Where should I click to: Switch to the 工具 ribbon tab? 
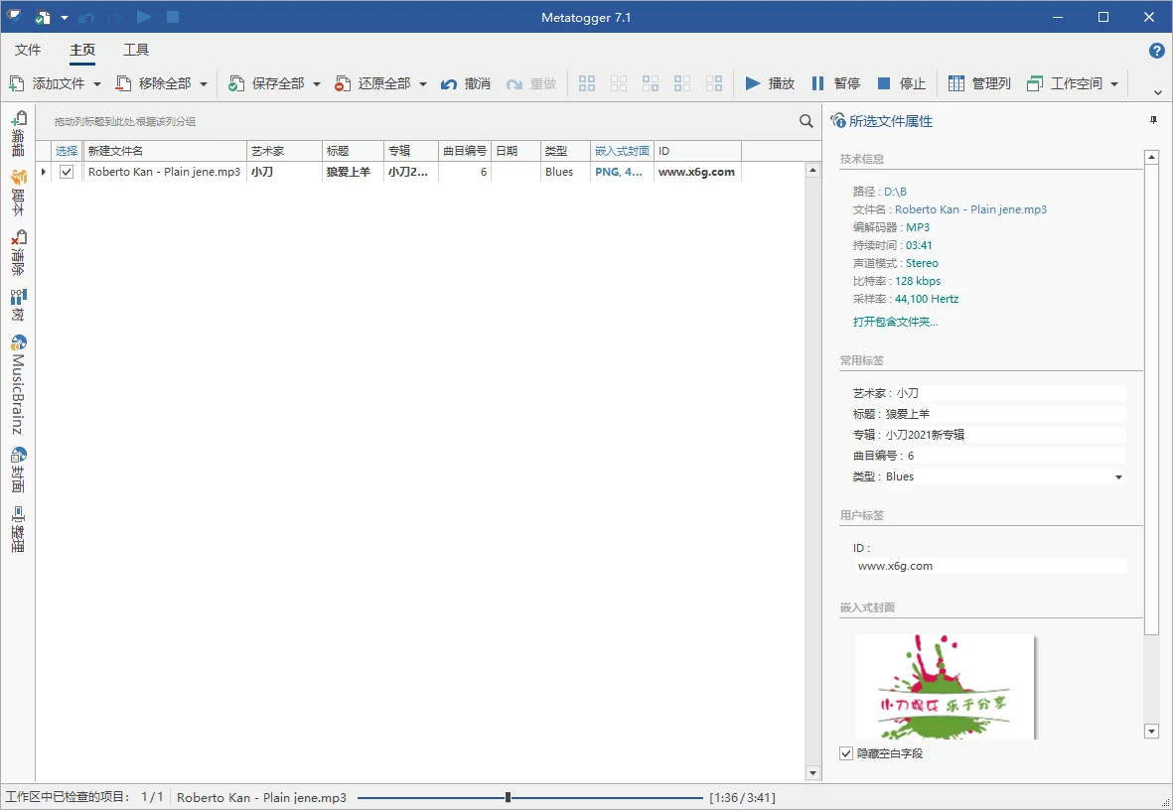click(x=136, y=49)
